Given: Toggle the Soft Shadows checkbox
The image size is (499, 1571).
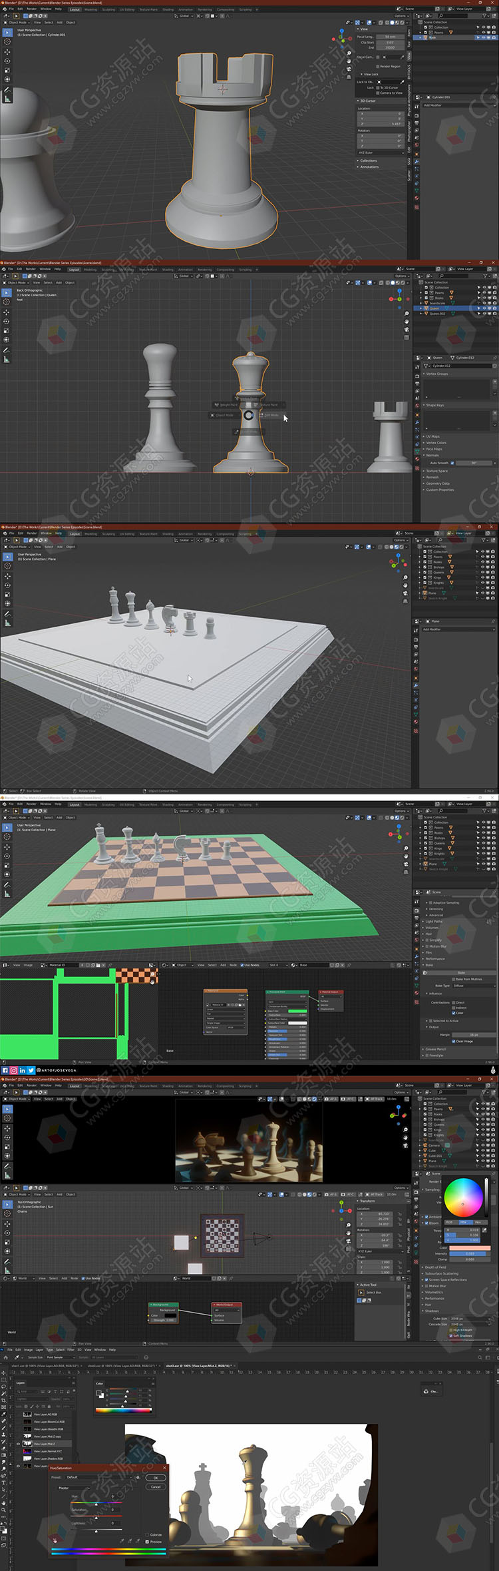Looking at the screenshot, I should [x=450, y=1336].
